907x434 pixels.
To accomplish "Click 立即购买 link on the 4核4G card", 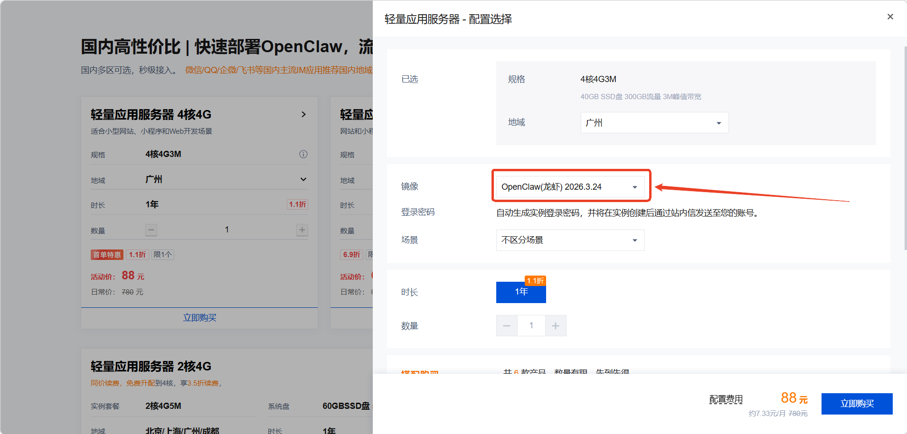I will 199,318.
